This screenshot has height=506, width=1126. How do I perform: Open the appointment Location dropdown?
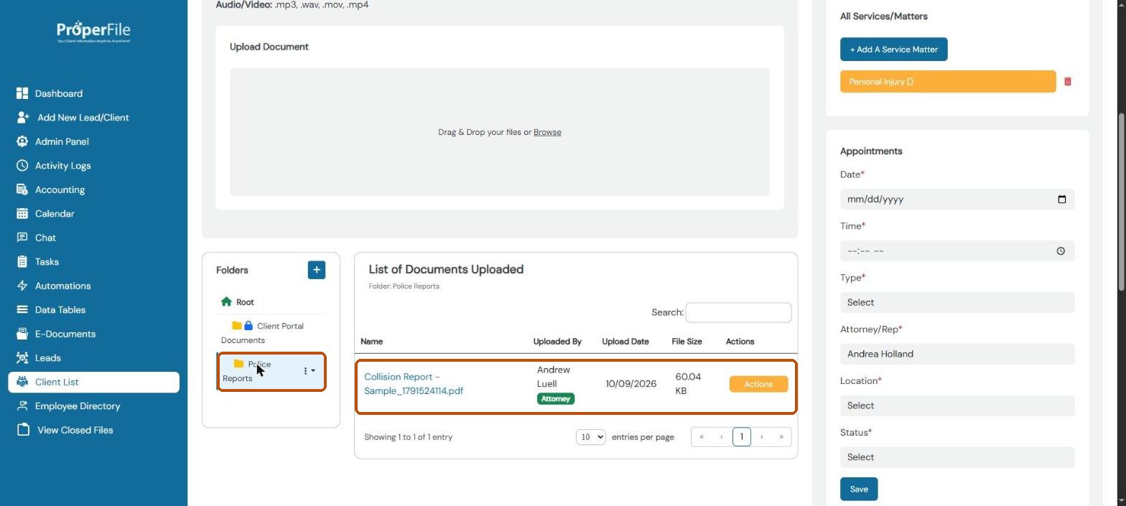pyautogui.click(x=957, y=406)
